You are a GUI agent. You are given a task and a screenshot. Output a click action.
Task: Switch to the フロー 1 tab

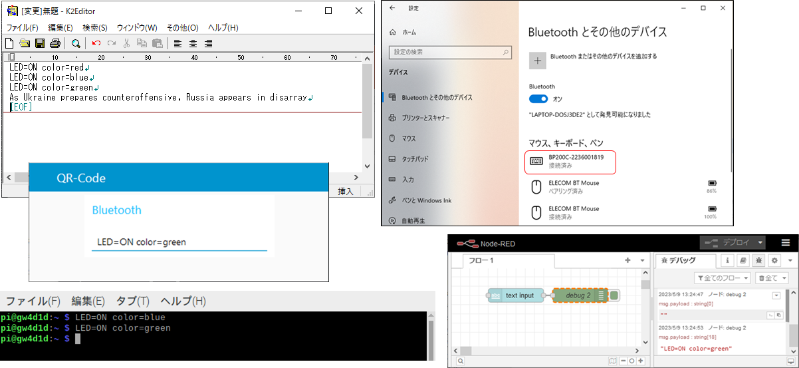tap(482, 260)
